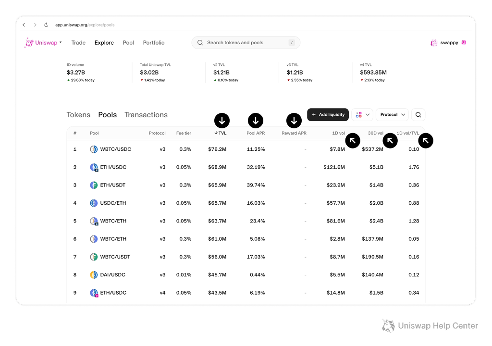
Task: Sort by the 1D vol column header
Action: coord(339,133)
